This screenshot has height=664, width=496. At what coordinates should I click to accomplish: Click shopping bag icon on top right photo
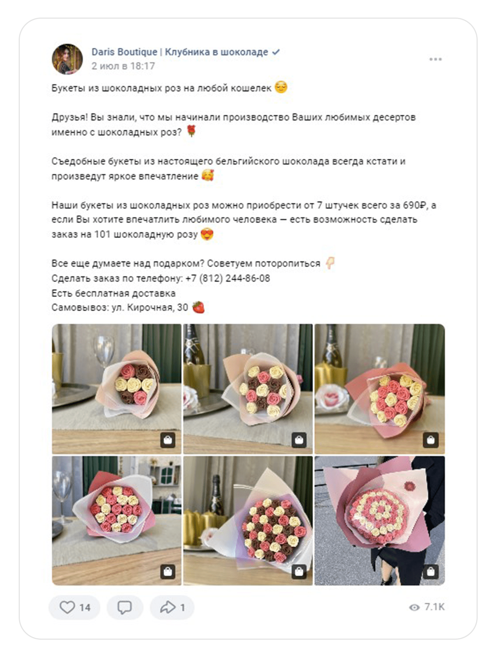pos(431,440)
